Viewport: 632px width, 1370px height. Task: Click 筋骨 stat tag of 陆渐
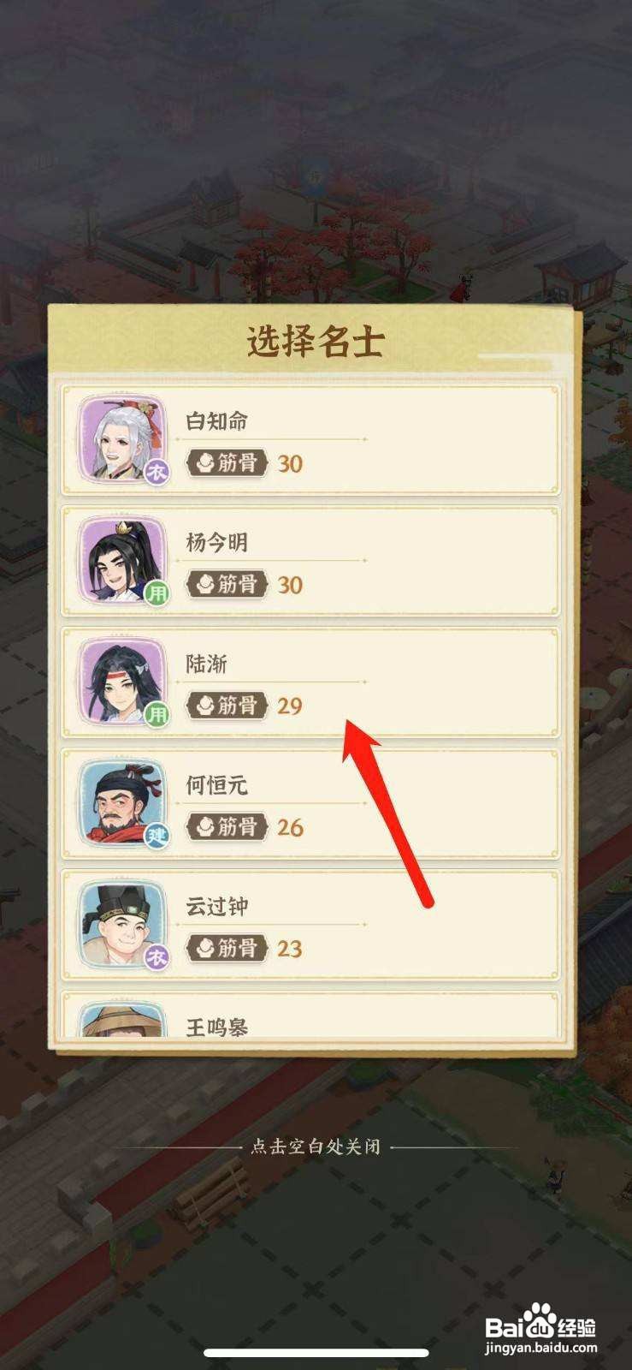pyautogui.click(x=227, y=706)
